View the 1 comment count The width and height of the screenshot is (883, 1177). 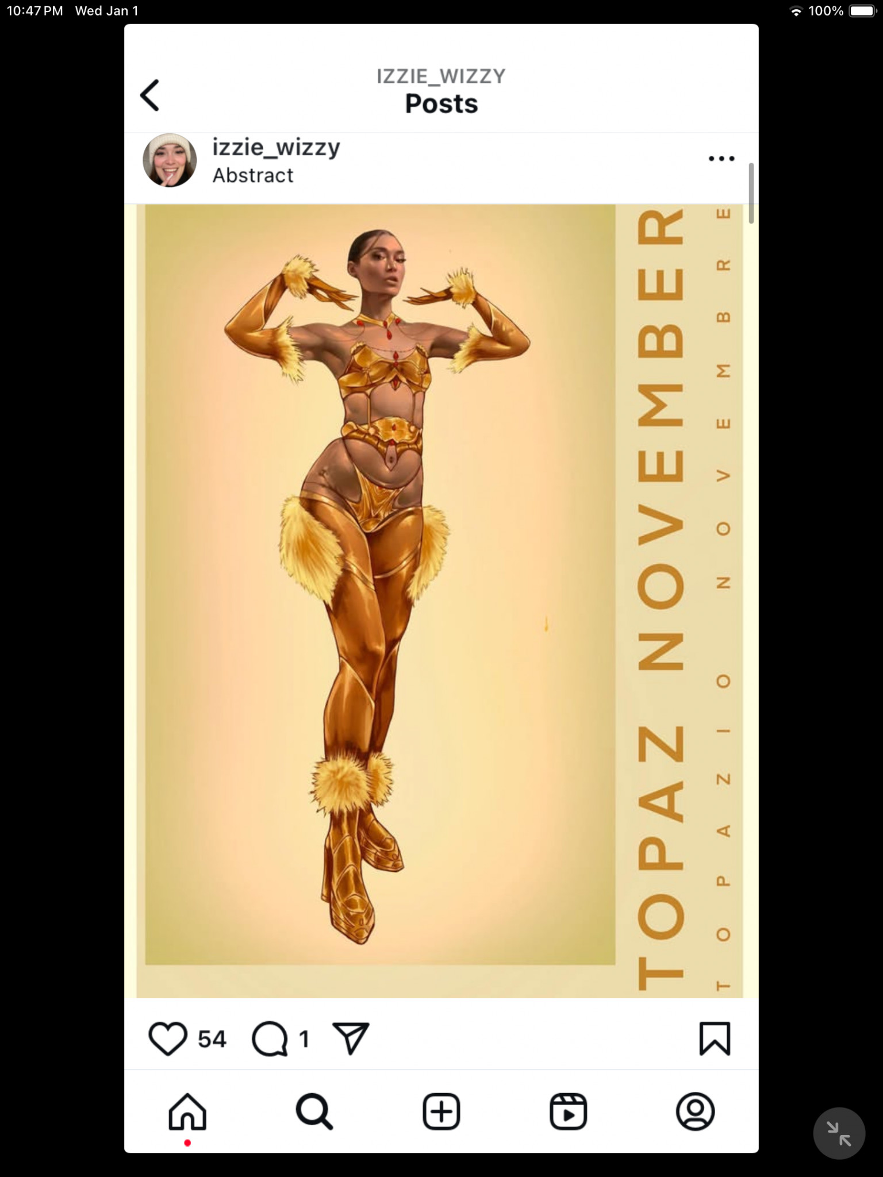click(304, 1039)
